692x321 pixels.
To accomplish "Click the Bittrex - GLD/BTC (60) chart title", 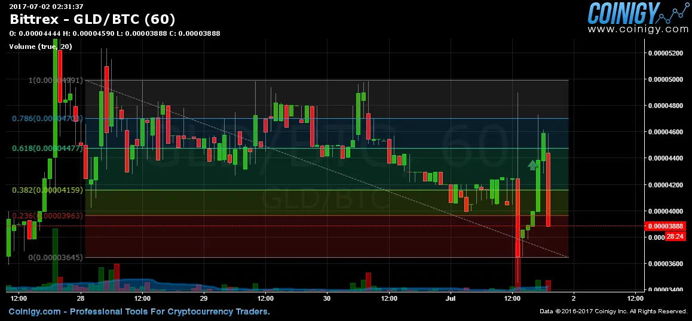I will pos(92,20).
